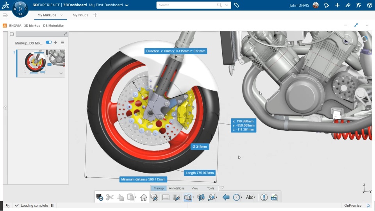The height and width of the screenshot is (211, 375).
Task: Click the plus add icon in header
Action: (x=337, y=5)
